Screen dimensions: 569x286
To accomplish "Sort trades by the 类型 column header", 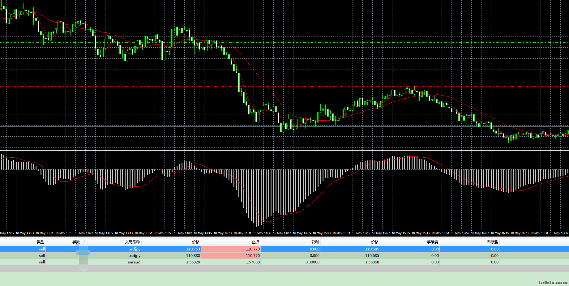I will click(x=41, y=242).
